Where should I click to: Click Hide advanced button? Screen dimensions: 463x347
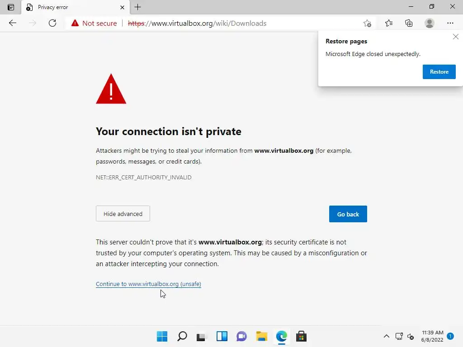pos(123,214)
